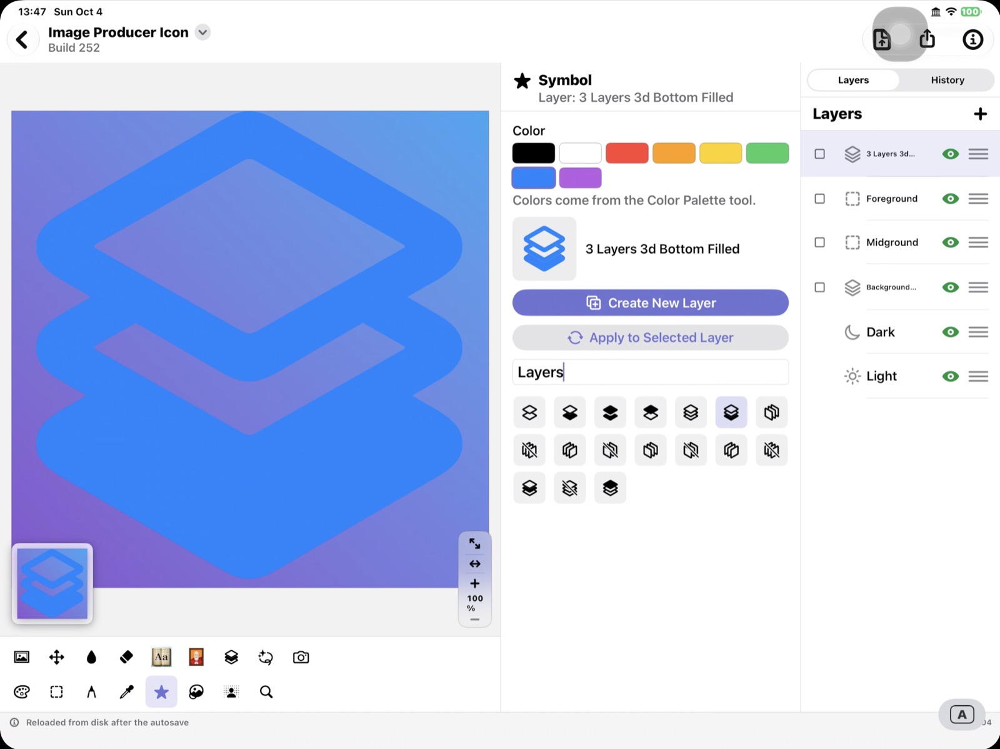Open the magnifier search tool
The height and width of the screenshot is (749, 1000).
pyautogui.click(x=266, y=692)
